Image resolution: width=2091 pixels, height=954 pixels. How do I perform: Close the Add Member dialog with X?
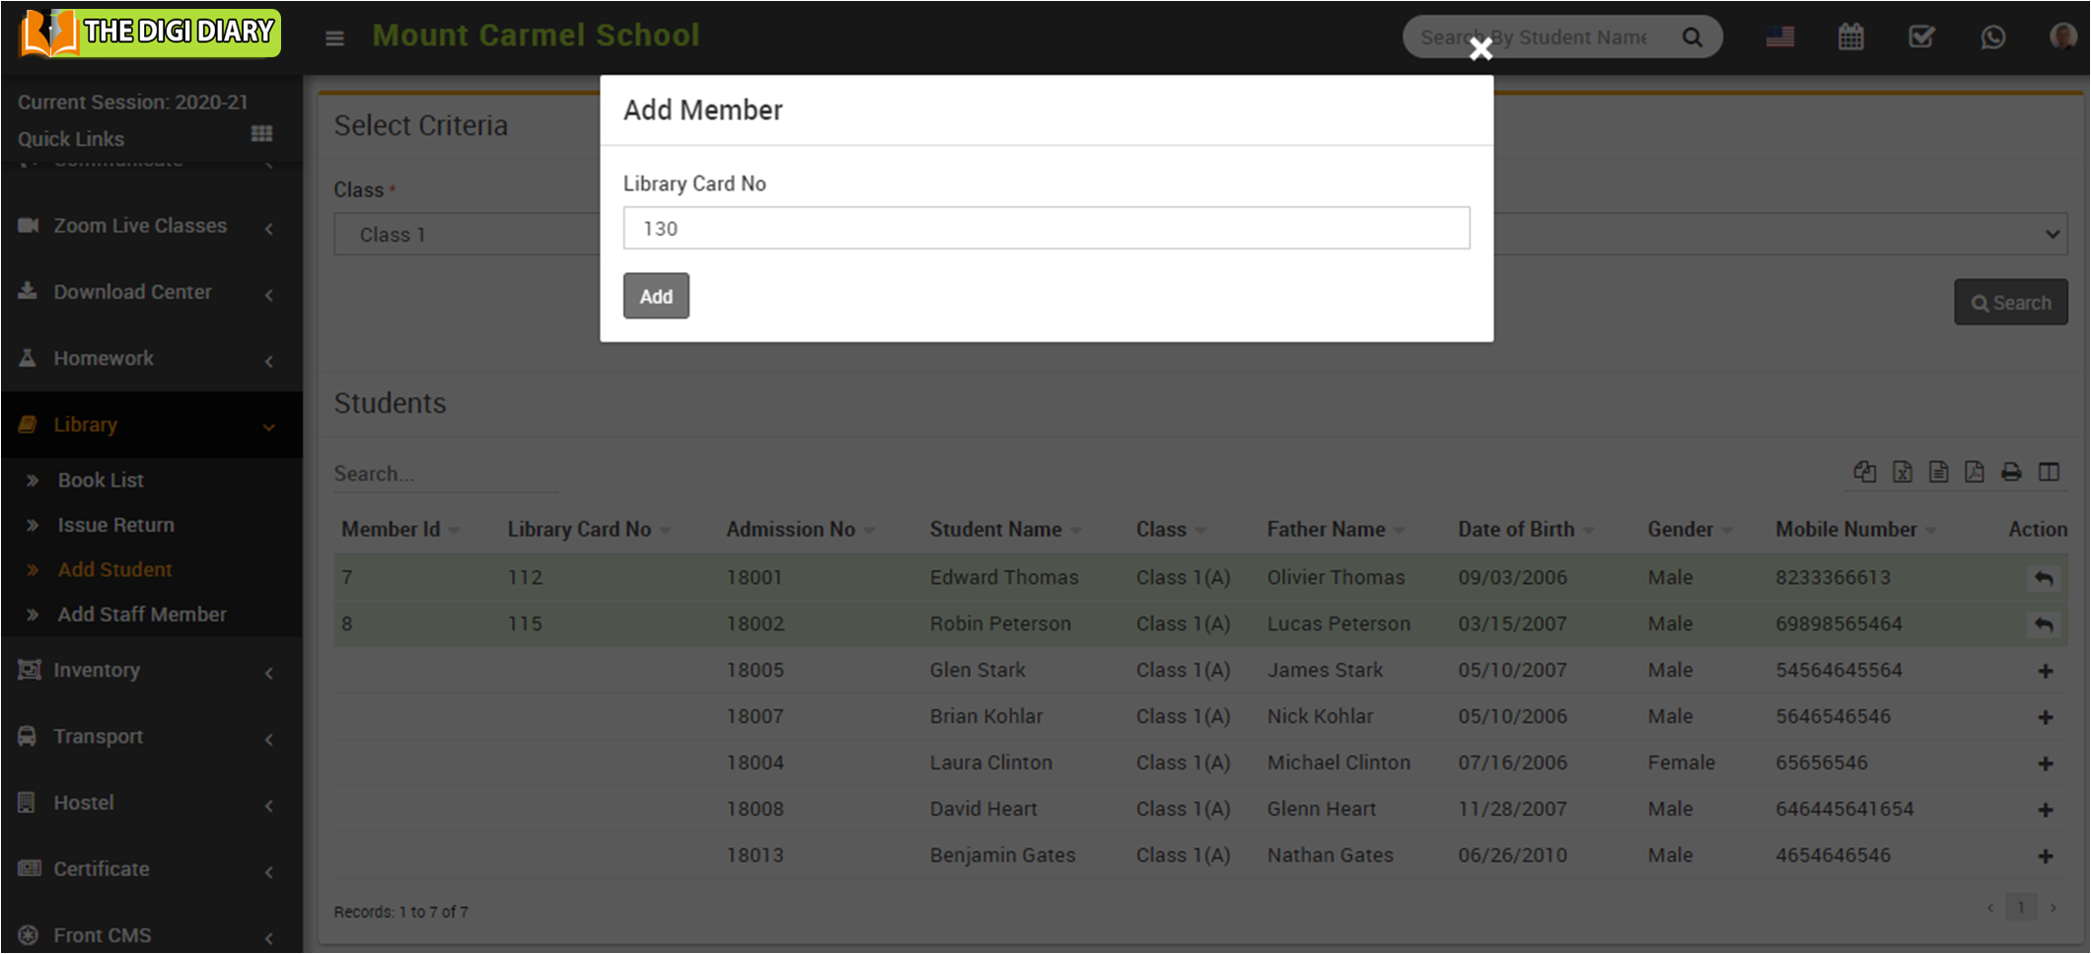click(x=1479, y=49)
